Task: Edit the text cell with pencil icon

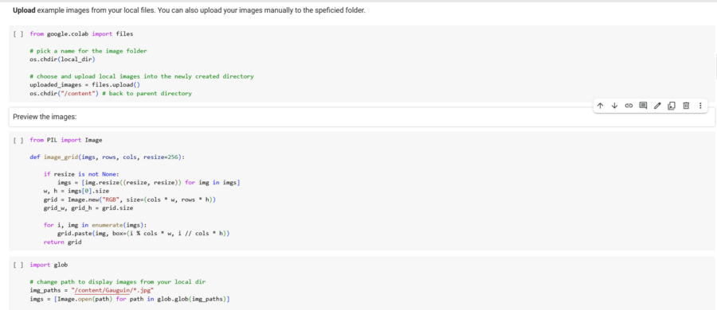Action: pos(657,106)
